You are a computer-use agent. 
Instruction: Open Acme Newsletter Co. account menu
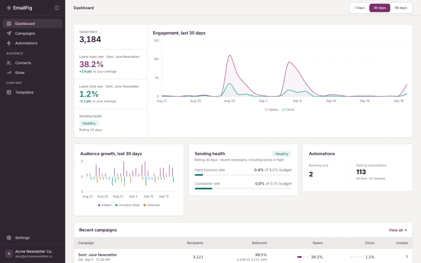pyautogui.click(x=33, y=254)
